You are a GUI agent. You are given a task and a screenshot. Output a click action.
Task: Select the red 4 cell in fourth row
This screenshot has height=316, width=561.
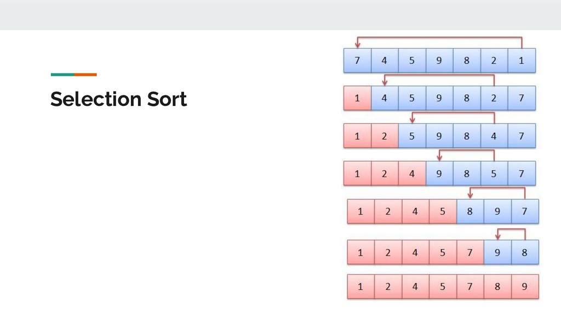click(x=412, y=173)
